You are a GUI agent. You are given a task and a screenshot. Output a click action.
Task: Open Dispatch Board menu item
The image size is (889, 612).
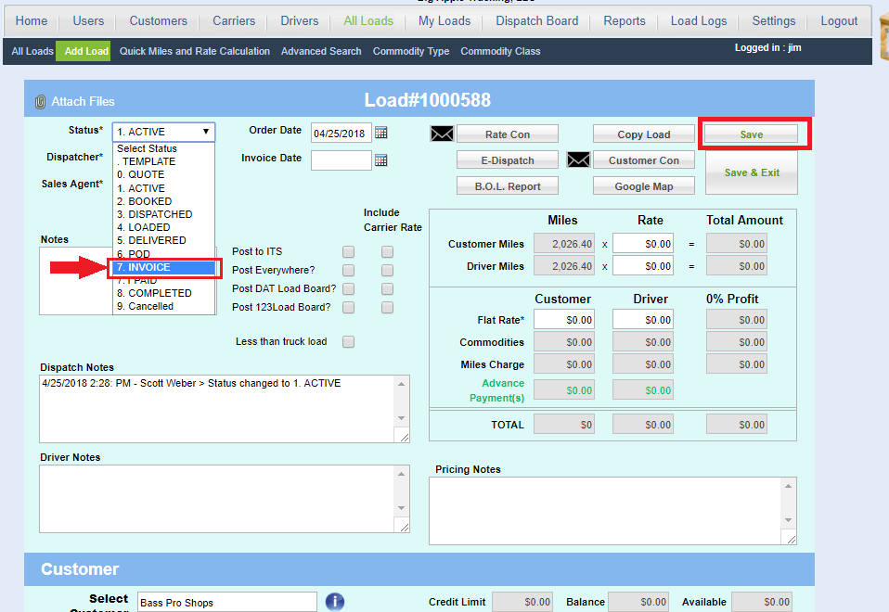click(537, 21)
